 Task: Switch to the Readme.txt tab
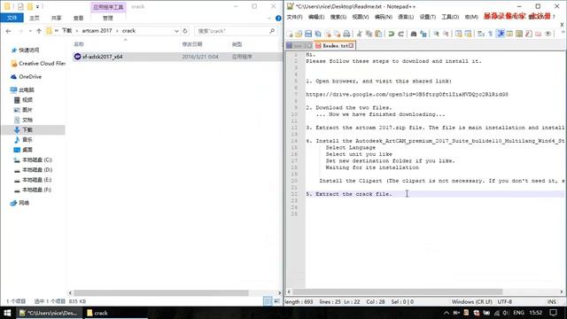(334, 45)
